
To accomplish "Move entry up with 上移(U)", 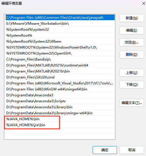I will [132, 73].
